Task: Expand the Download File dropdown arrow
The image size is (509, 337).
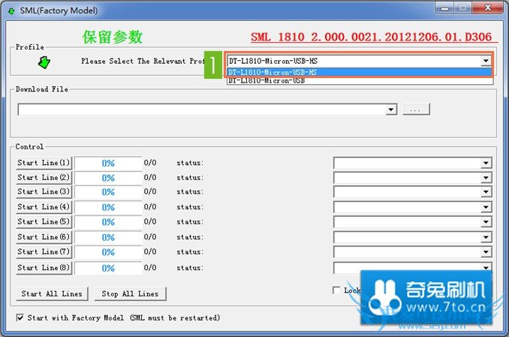Action: pos(391,110)
